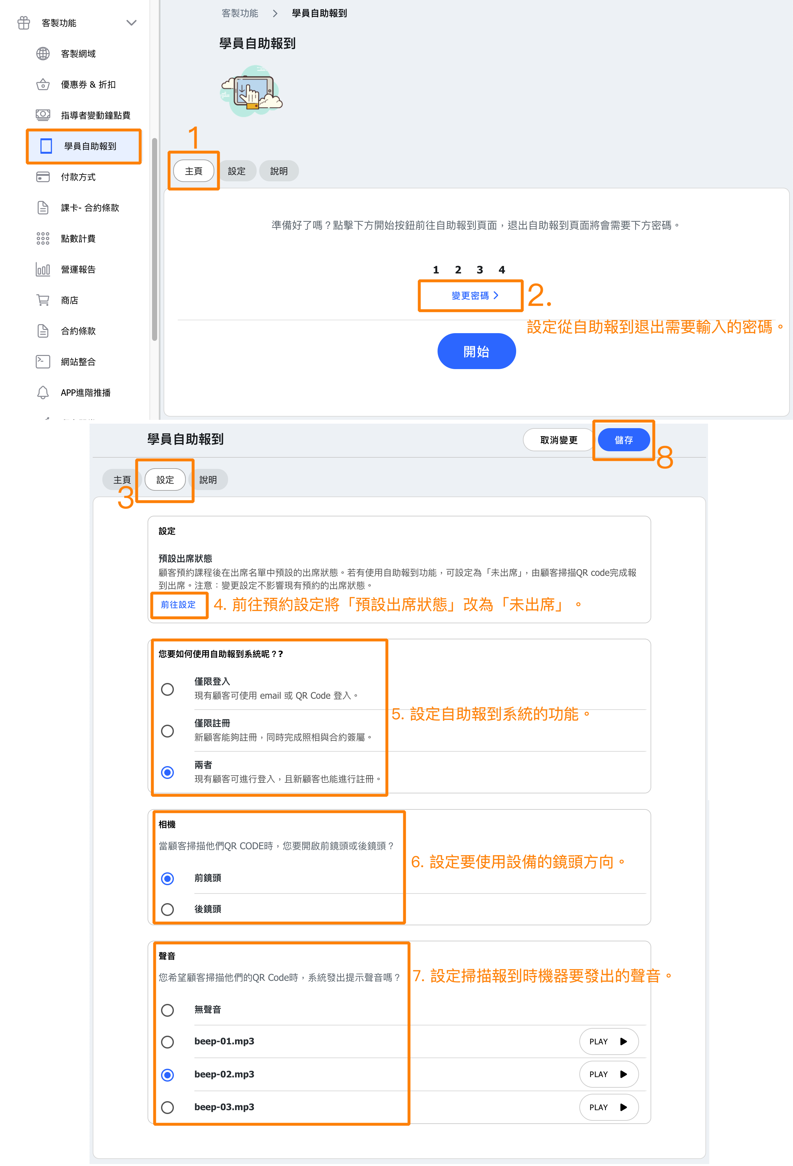Viewport: 793px width, 1166px height.
Task: Open 點數計費 dots grid icon
Action: pos(43,238)
